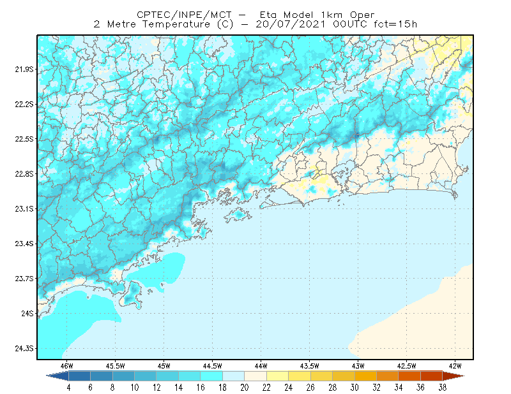The image size is (511, 394).
Task: Click the orange swatch between 30 and 32
Action: coord(365,376)
